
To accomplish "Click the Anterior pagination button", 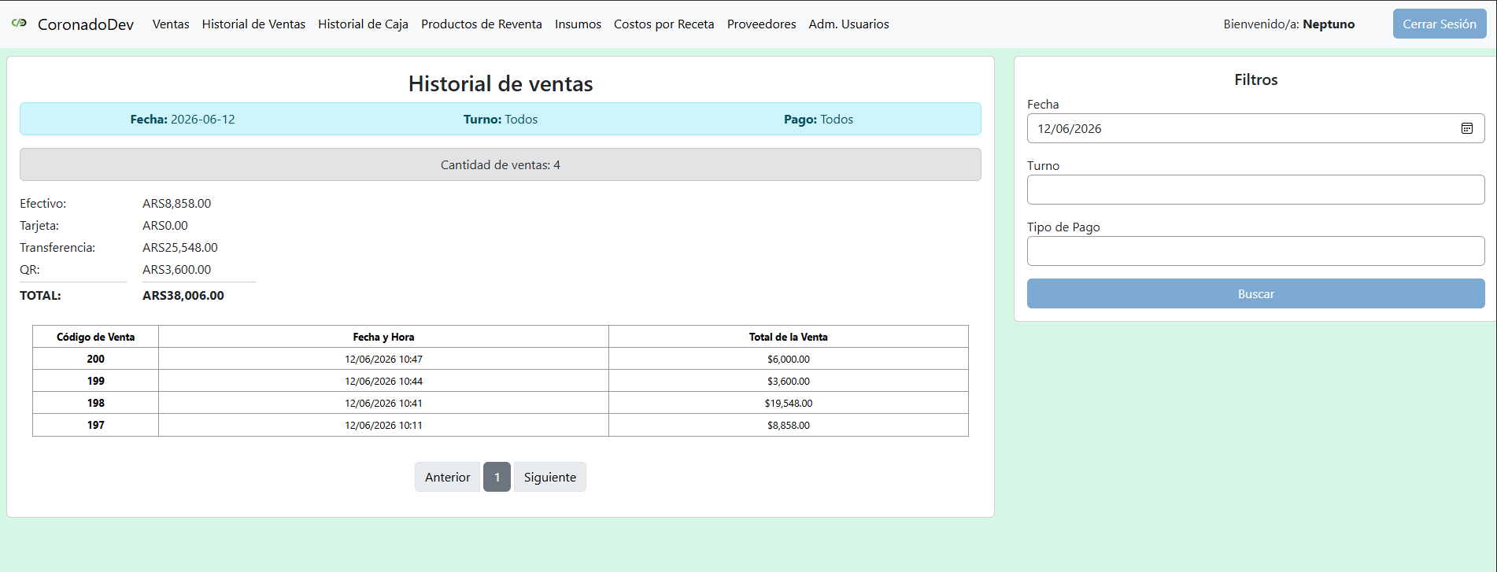I will pyautogui.click(x=447, y=477).
